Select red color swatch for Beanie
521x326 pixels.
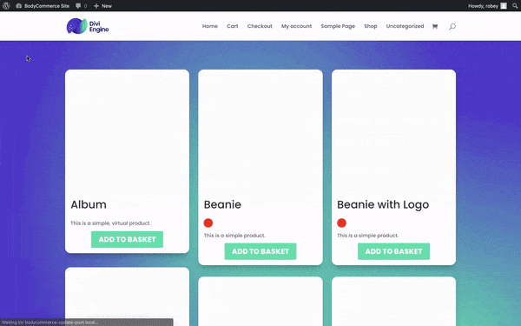pos(208,223)
